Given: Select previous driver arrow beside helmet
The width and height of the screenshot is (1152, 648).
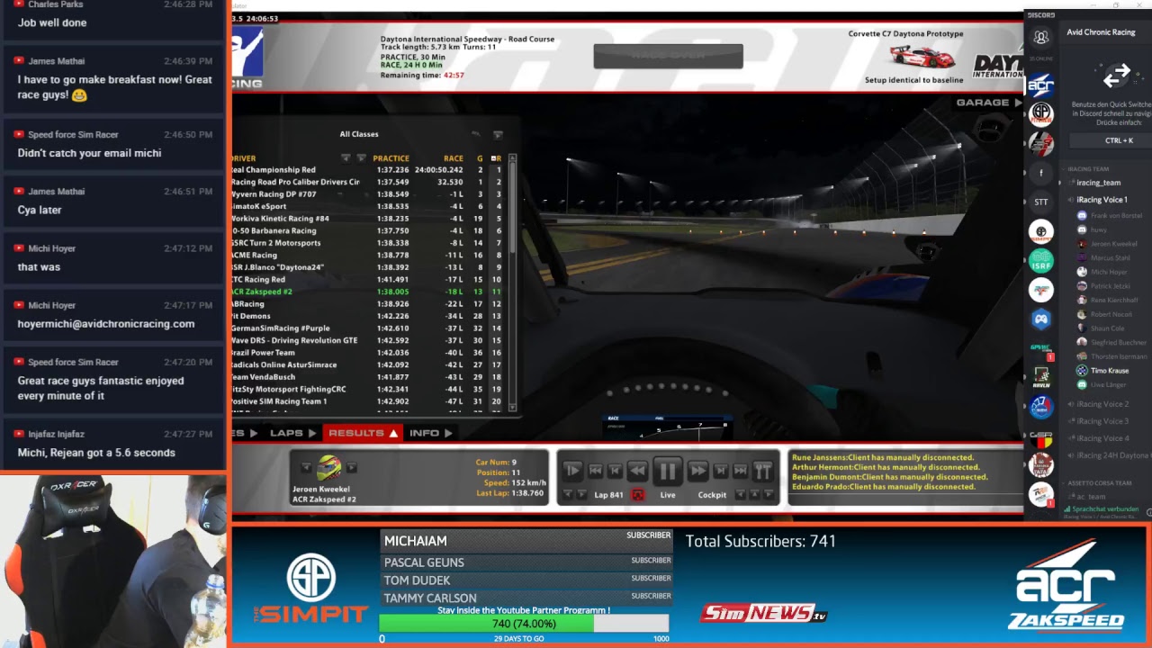Looking at the screenshot, I should pos(306,467).
